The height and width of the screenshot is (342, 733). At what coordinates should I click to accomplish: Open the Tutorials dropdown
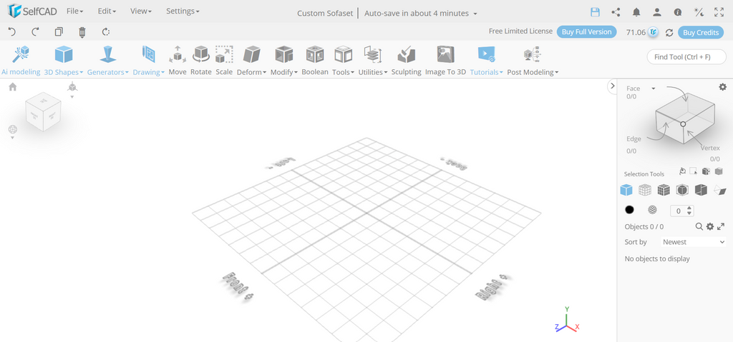coord(486,60)
